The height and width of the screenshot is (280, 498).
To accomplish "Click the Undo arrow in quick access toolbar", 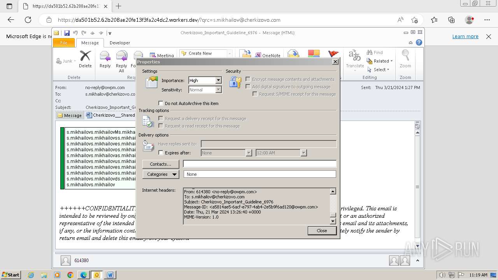I will pyautogui.click(x=75, y=33).
